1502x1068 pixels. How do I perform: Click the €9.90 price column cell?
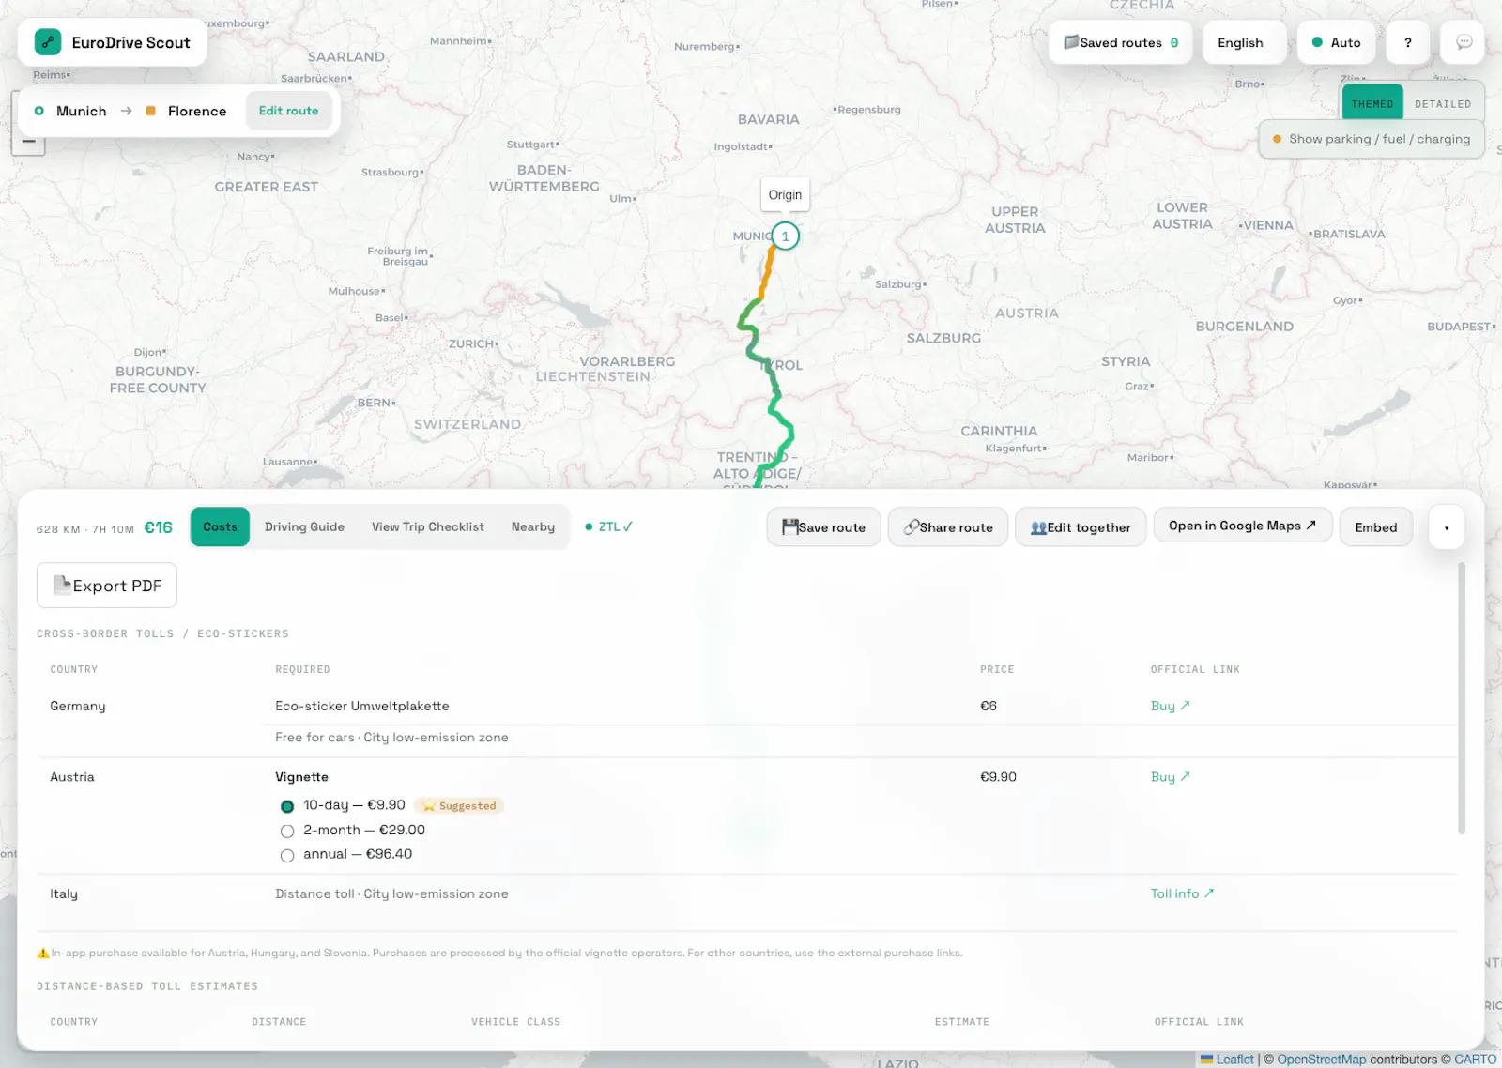[x=998, y=777]
